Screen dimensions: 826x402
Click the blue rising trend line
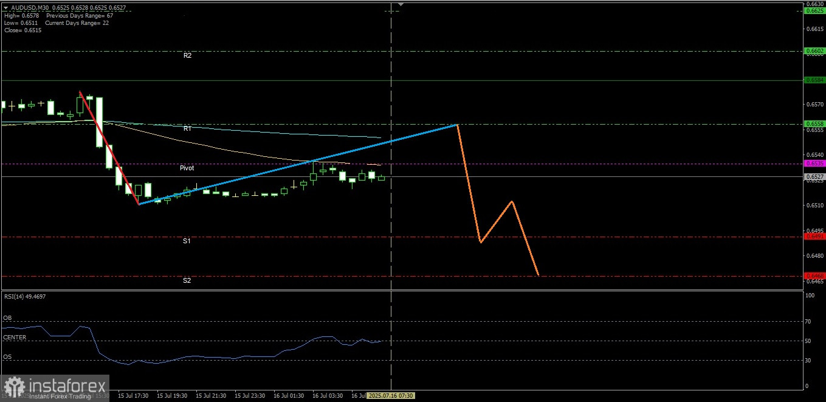tap(298, 164)
